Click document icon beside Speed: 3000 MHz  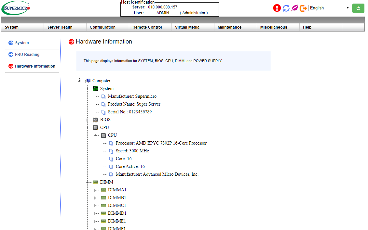pyautogui.click(x=111, y=151)
